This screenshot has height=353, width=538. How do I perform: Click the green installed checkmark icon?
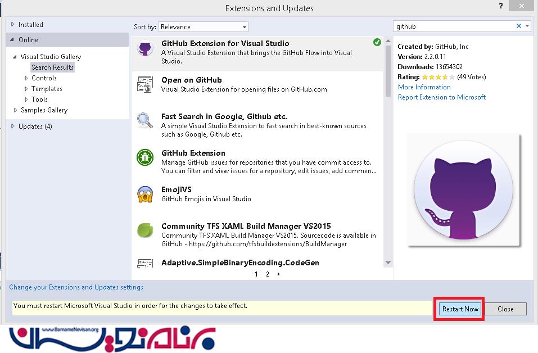(x=377, y=43)
